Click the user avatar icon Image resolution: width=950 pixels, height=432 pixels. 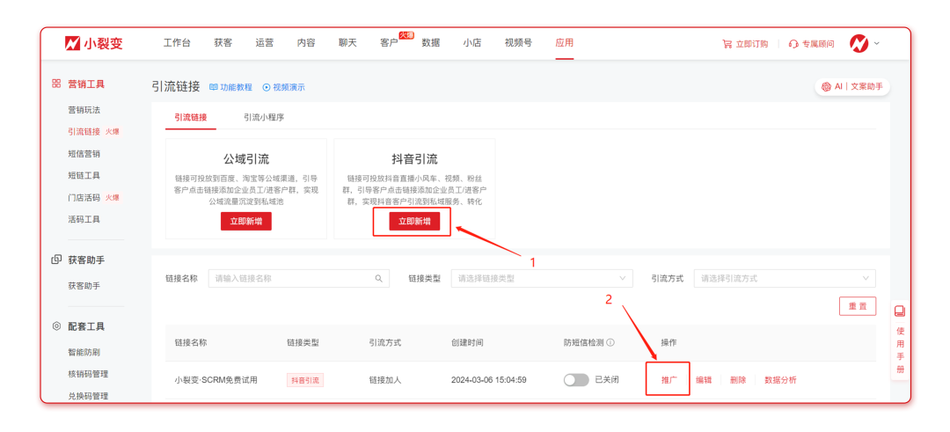coord(859,43)
